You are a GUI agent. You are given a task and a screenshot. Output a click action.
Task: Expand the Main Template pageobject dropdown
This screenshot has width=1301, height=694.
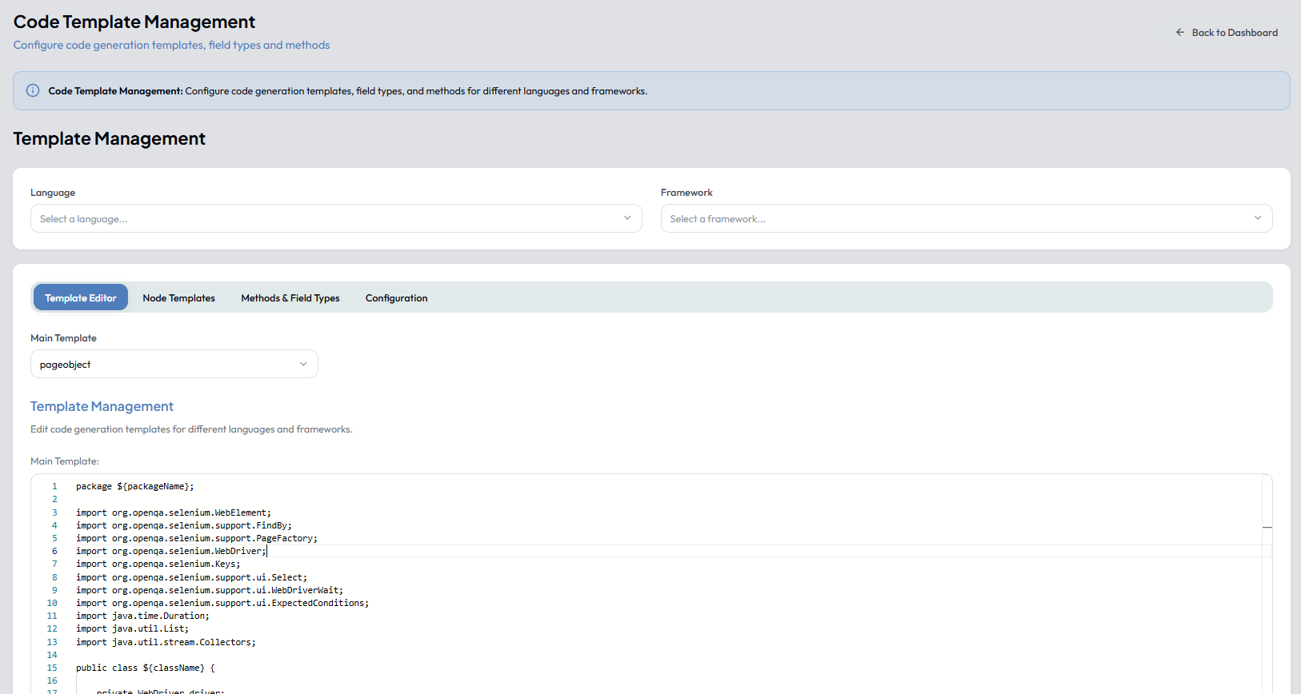point(174,364)
